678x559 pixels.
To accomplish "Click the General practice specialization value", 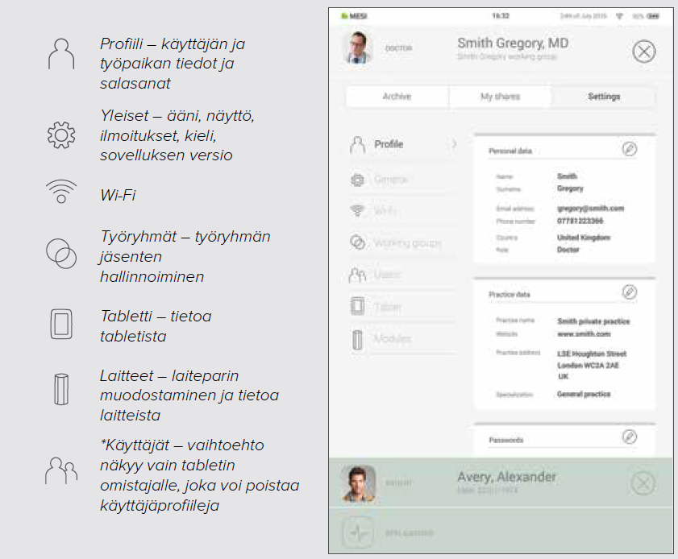I will (584, 394).
